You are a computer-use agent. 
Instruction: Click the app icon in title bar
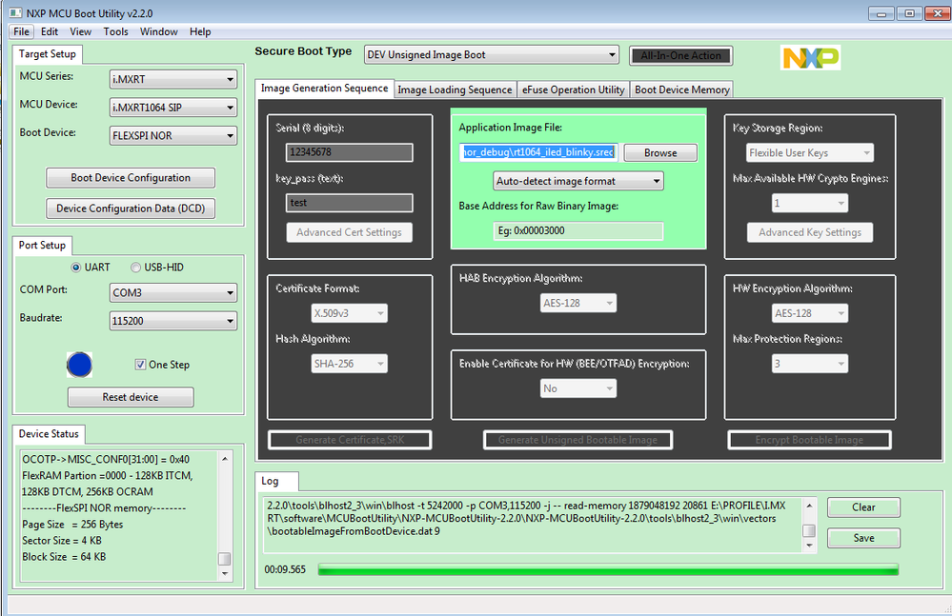click(x=16, y=12)
